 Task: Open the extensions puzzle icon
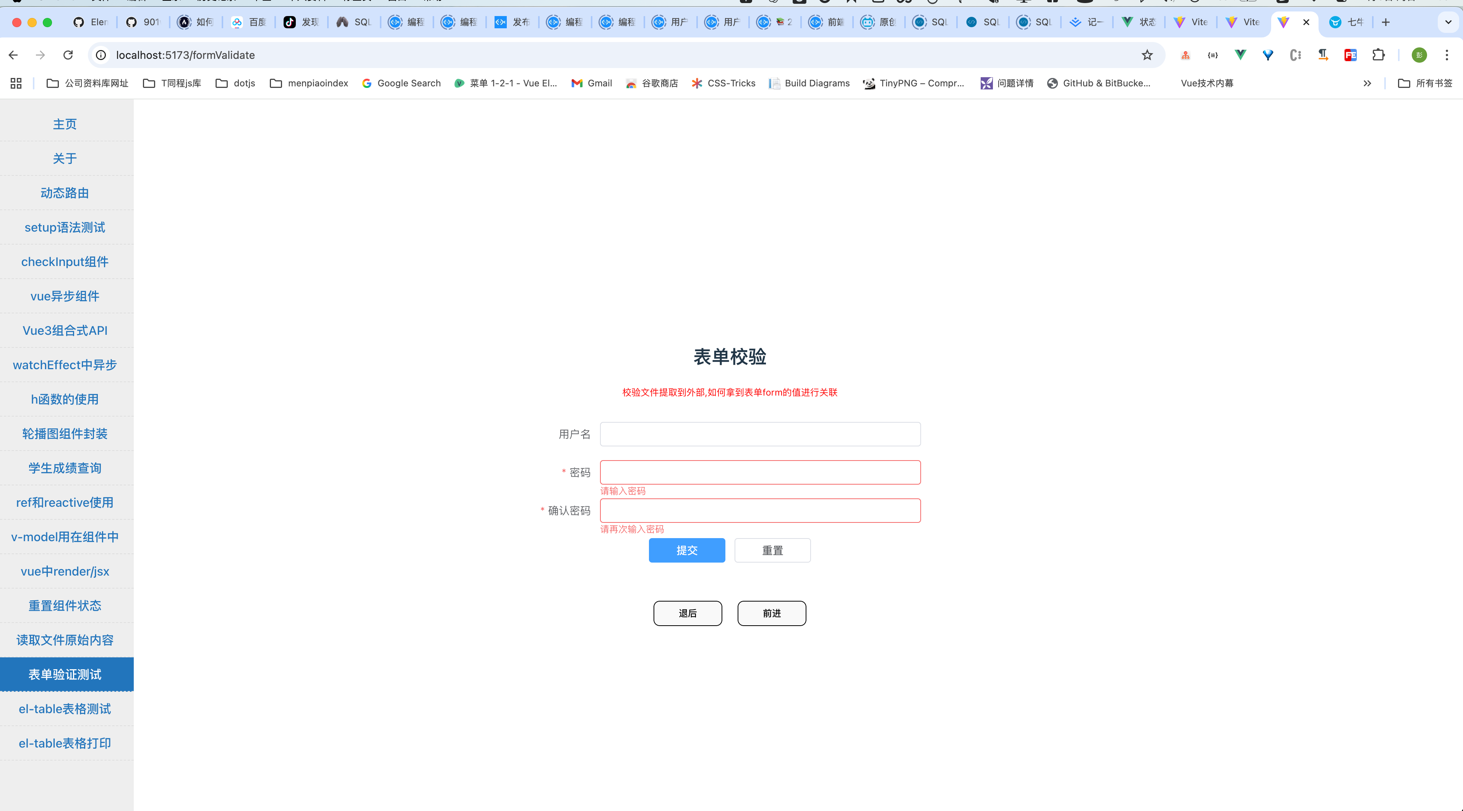[x=1379, y=55]
